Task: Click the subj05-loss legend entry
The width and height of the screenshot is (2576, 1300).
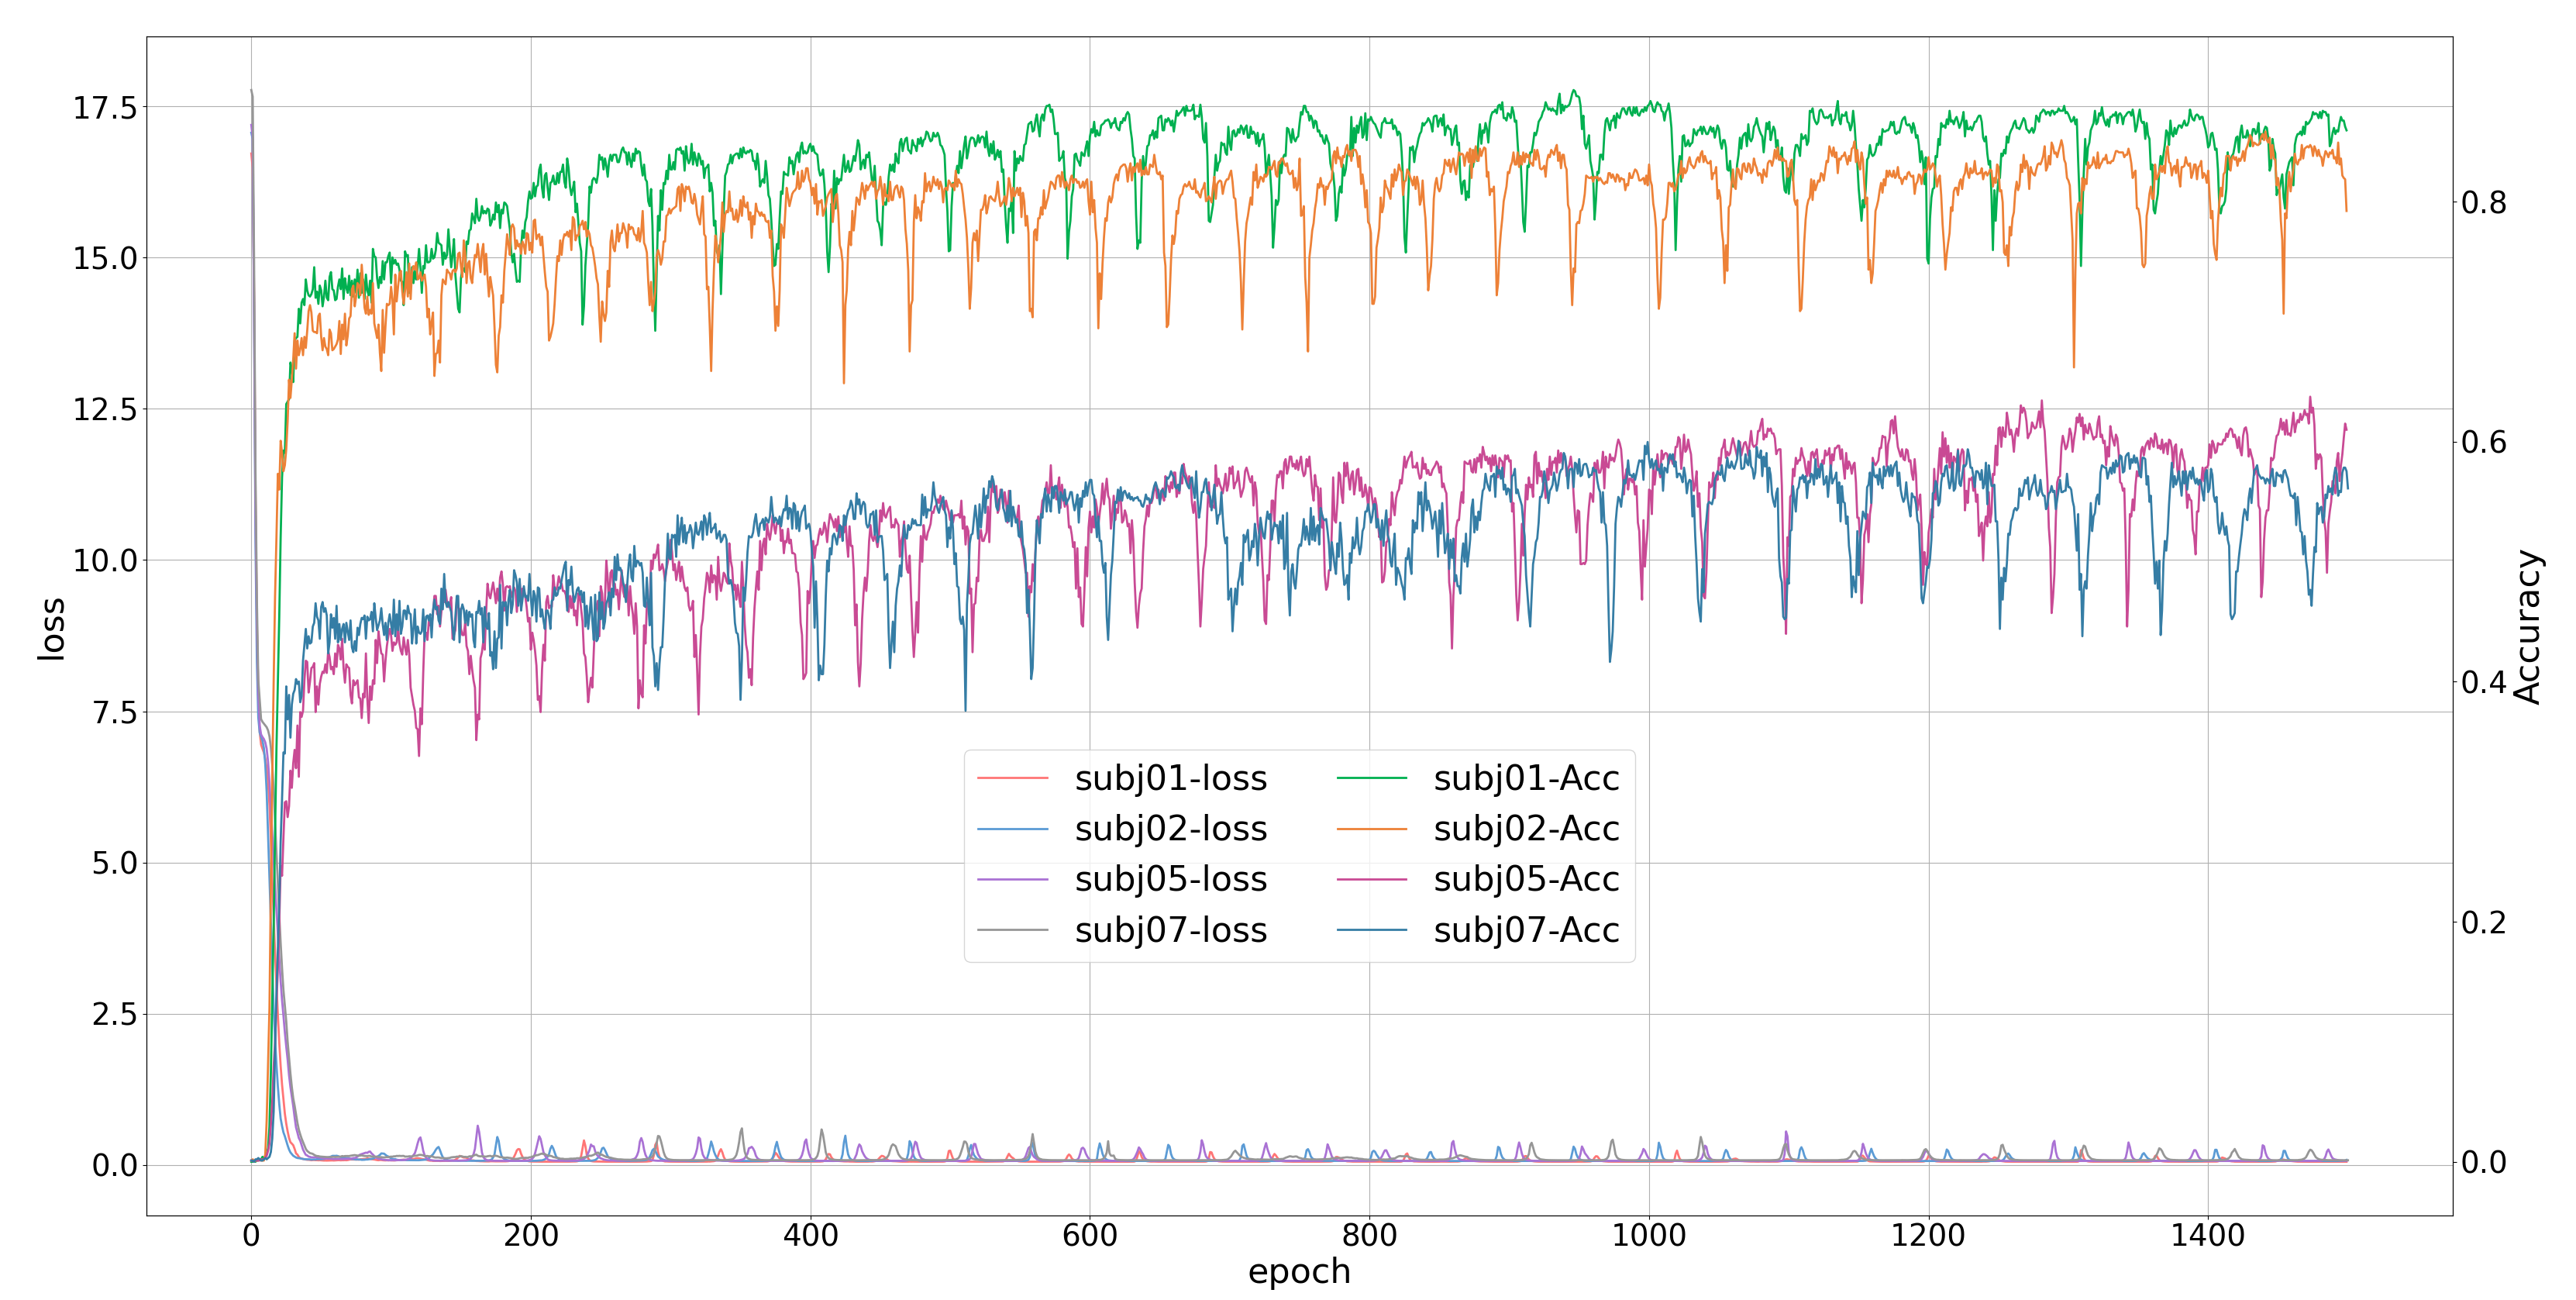Action: coord(1170,879)
